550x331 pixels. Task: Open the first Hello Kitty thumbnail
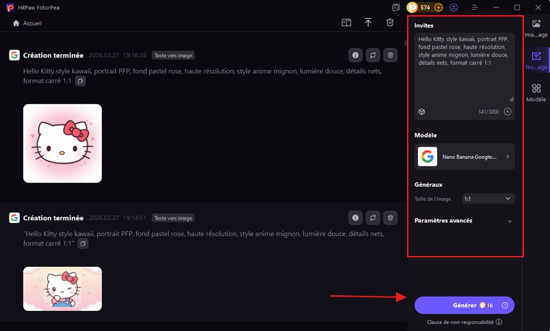(x=63, y=143)
